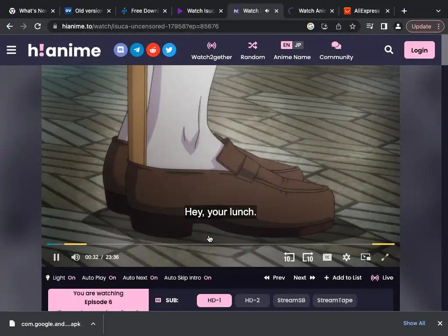Open media control icon in toolbar
This screenshot has width=448, height=336.
coord(370,26)
